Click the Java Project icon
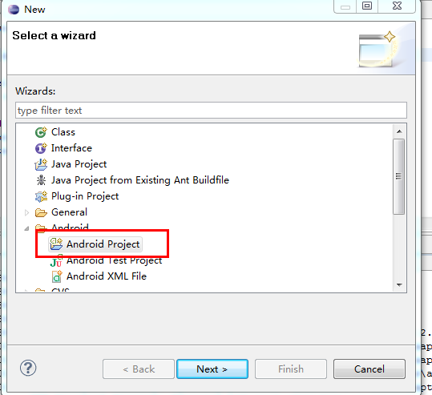Viewport: 432px width, 395px height. (41, 164)
